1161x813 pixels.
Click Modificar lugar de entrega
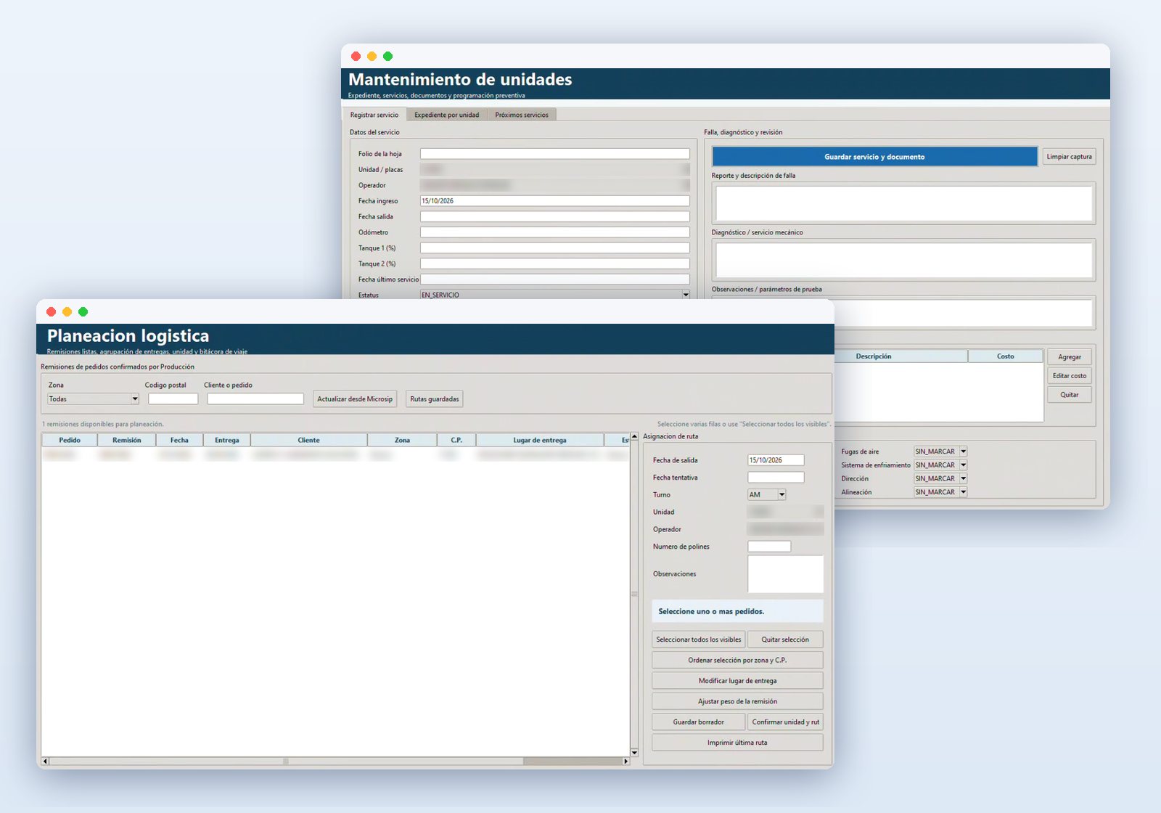[737, 681]
